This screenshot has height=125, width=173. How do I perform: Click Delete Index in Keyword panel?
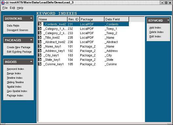(x=156, y=32)
